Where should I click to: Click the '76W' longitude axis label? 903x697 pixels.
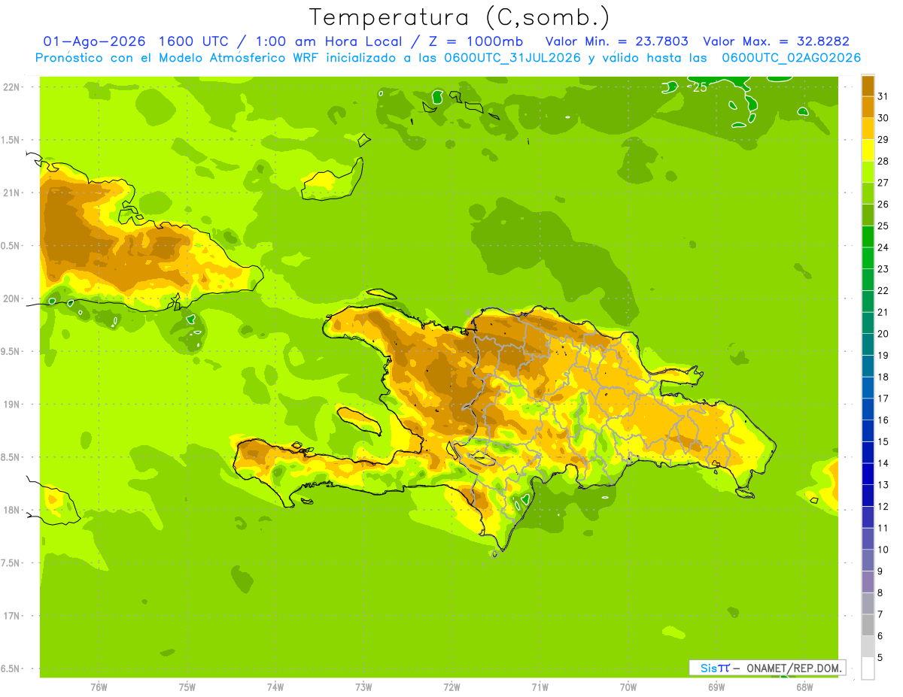(99, 687)
